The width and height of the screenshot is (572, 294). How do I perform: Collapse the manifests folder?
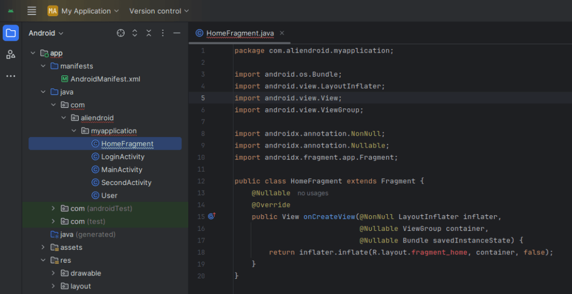[x=43, y=66]
